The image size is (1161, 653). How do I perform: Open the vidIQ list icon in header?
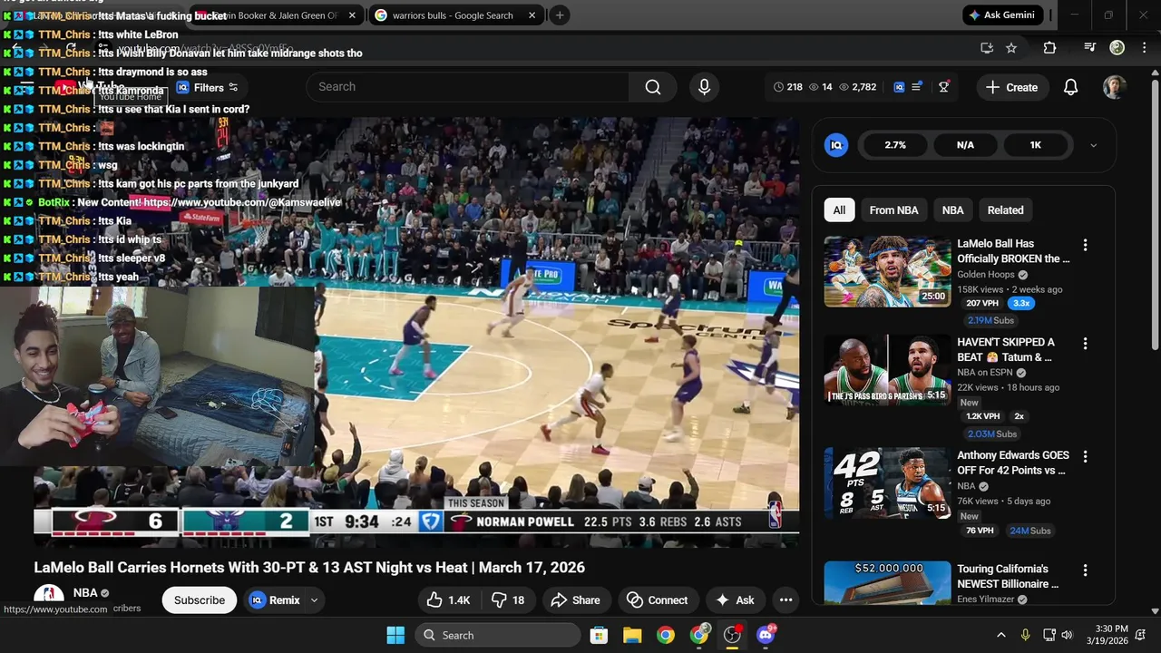pos(916,87)
